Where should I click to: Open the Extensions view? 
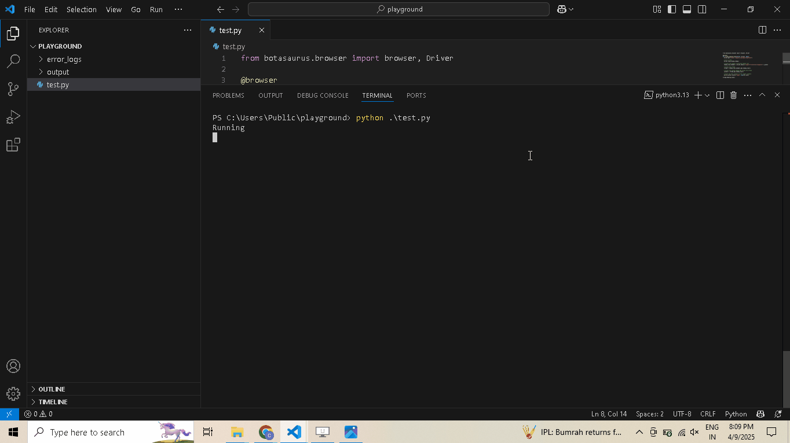click(x=13, y=145)
